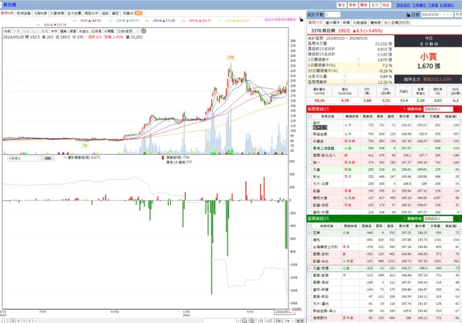This screenshot has width=462, height=323.
Task: Click the help icon in the 區間賣超15 header
Action: click(x=405, y=219)
